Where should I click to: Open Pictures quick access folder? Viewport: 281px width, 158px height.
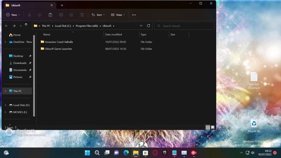click(16, 77)
